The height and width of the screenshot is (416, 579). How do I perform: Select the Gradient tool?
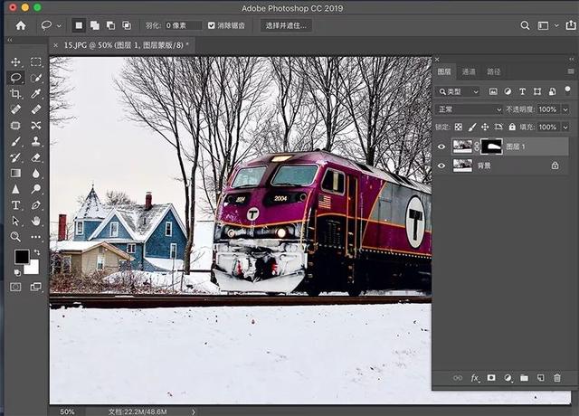point(15,173)
